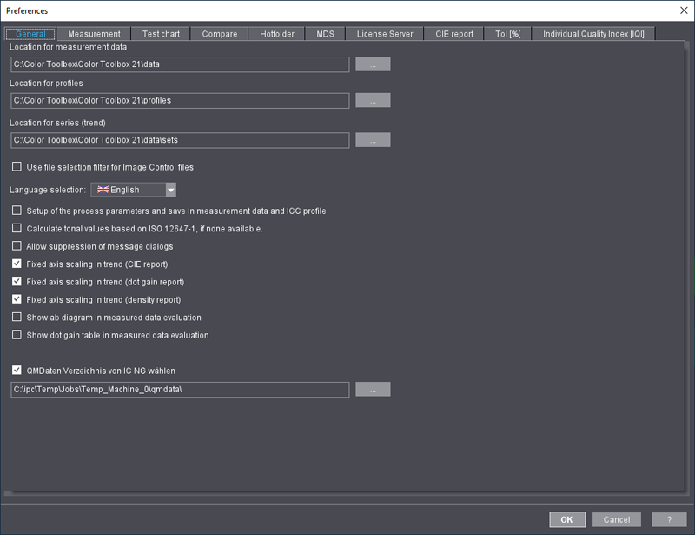
Task: Click the measurement data path field
Action: coord(180,64)
